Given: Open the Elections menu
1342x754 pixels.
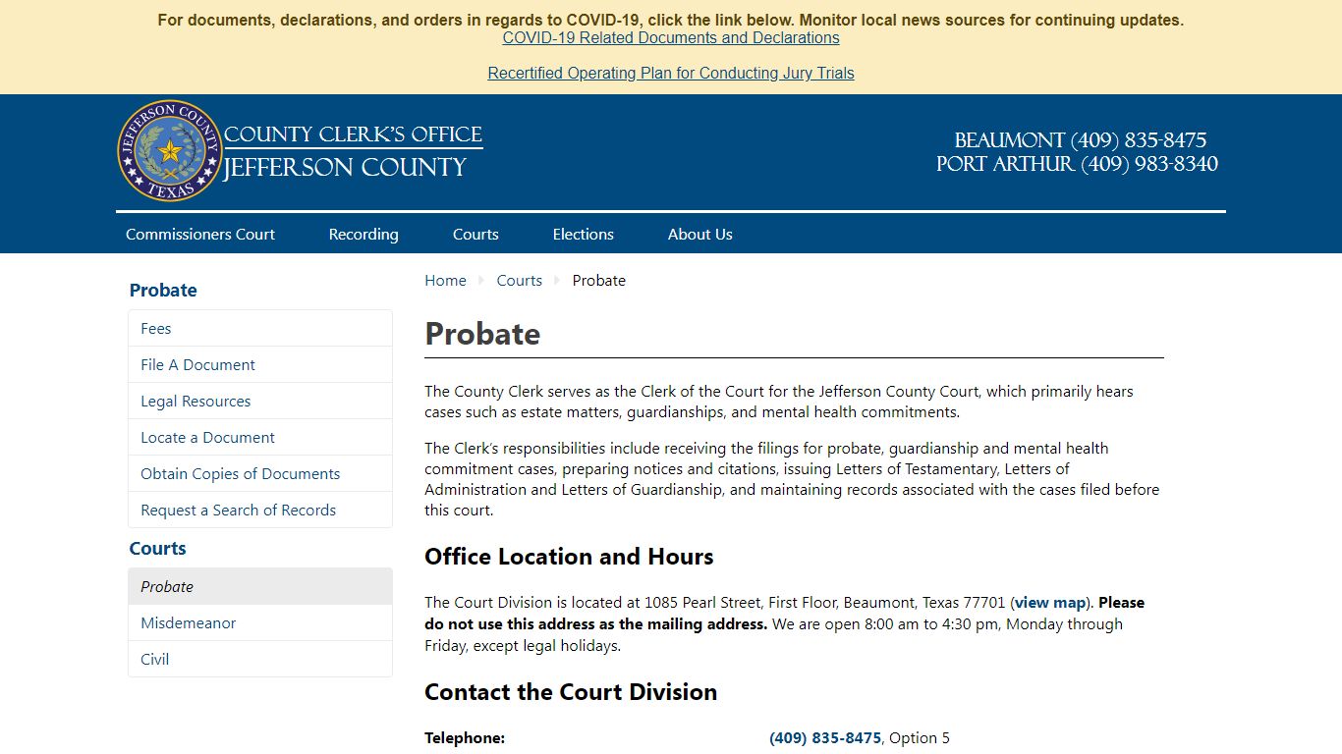Looking at the screenshot, I should 584,234.
